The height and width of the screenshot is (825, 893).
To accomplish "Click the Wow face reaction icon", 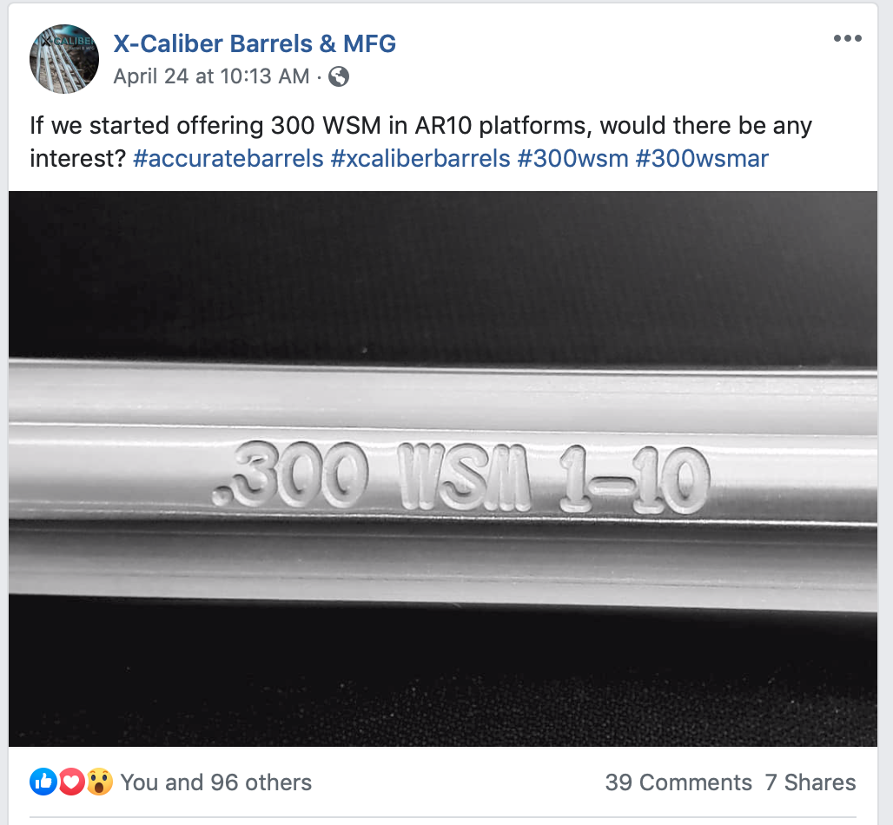I will pyautogui.click(x=99, y=782).
